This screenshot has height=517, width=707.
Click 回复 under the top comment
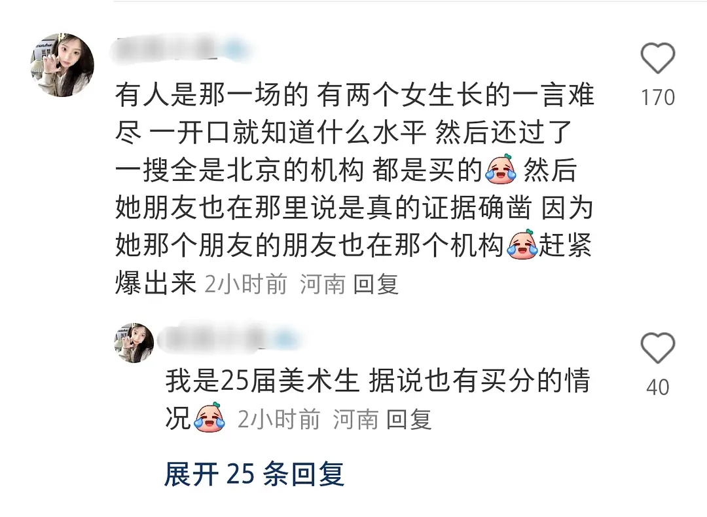click(x=376, y=284)
